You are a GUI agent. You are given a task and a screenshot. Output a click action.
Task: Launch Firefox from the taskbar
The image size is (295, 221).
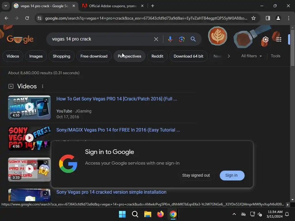(x=160, y=214)
